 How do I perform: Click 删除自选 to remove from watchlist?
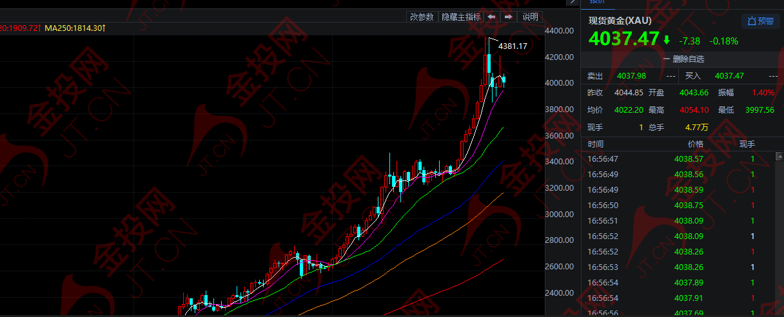coord(683,59)
